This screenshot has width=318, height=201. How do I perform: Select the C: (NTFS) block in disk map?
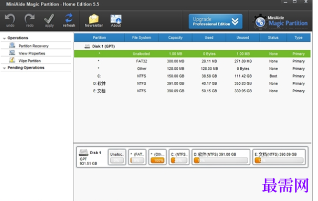point(179,157)
